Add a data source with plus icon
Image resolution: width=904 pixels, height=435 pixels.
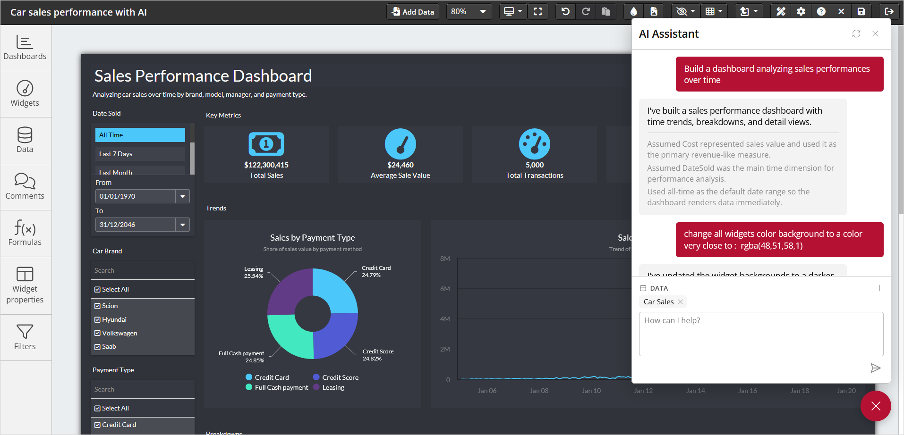pos(879,288)
